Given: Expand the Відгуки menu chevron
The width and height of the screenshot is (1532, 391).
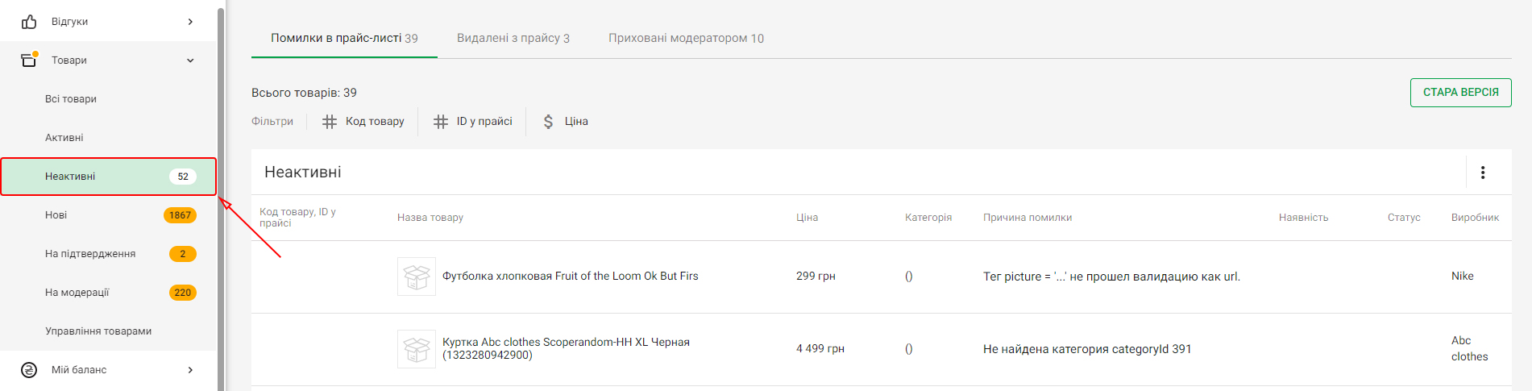Looking at the screenshot, I should (x=190, y=22).
